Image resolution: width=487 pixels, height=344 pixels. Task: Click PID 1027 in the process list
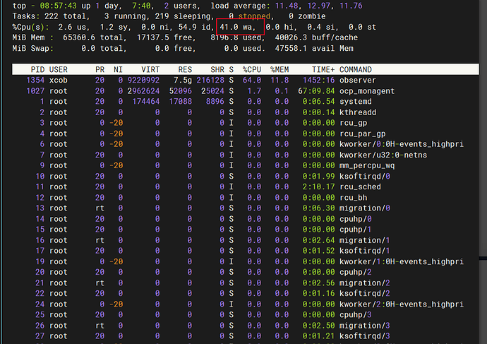click(x=35, y=91)
